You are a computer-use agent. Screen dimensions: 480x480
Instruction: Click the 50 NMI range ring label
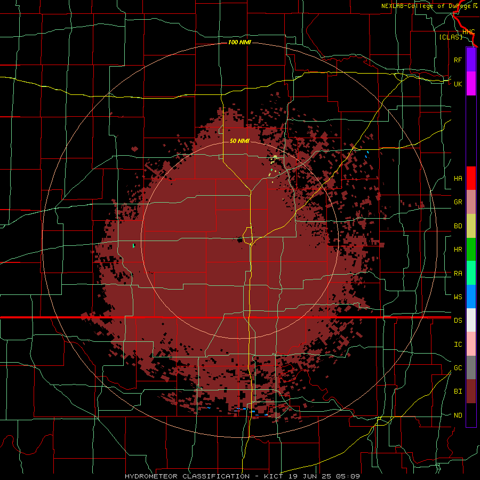[239, 141]
